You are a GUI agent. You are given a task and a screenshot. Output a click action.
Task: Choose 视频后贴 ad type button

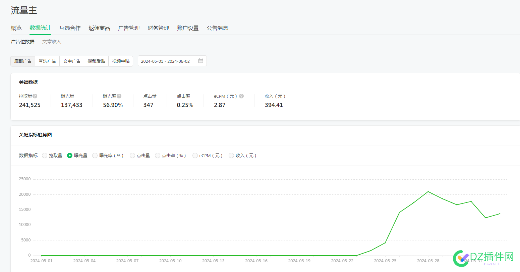coord(96,61)
